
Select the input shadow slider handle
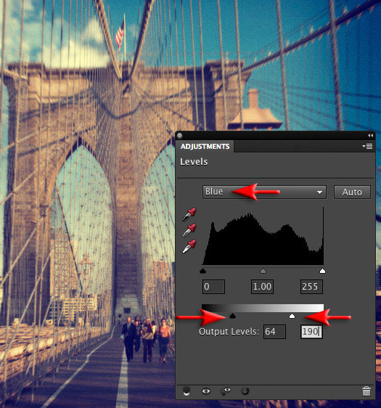point(203,271)
